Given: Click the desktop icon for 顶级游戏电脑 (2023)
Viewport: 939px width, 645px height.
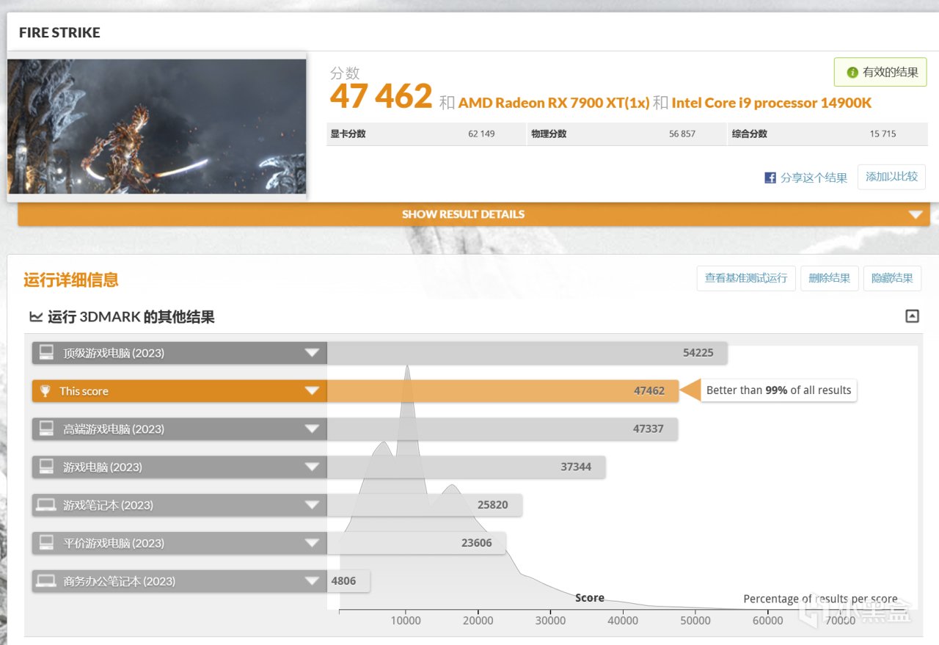Looking at the screenshot, I should coord(46,353).
